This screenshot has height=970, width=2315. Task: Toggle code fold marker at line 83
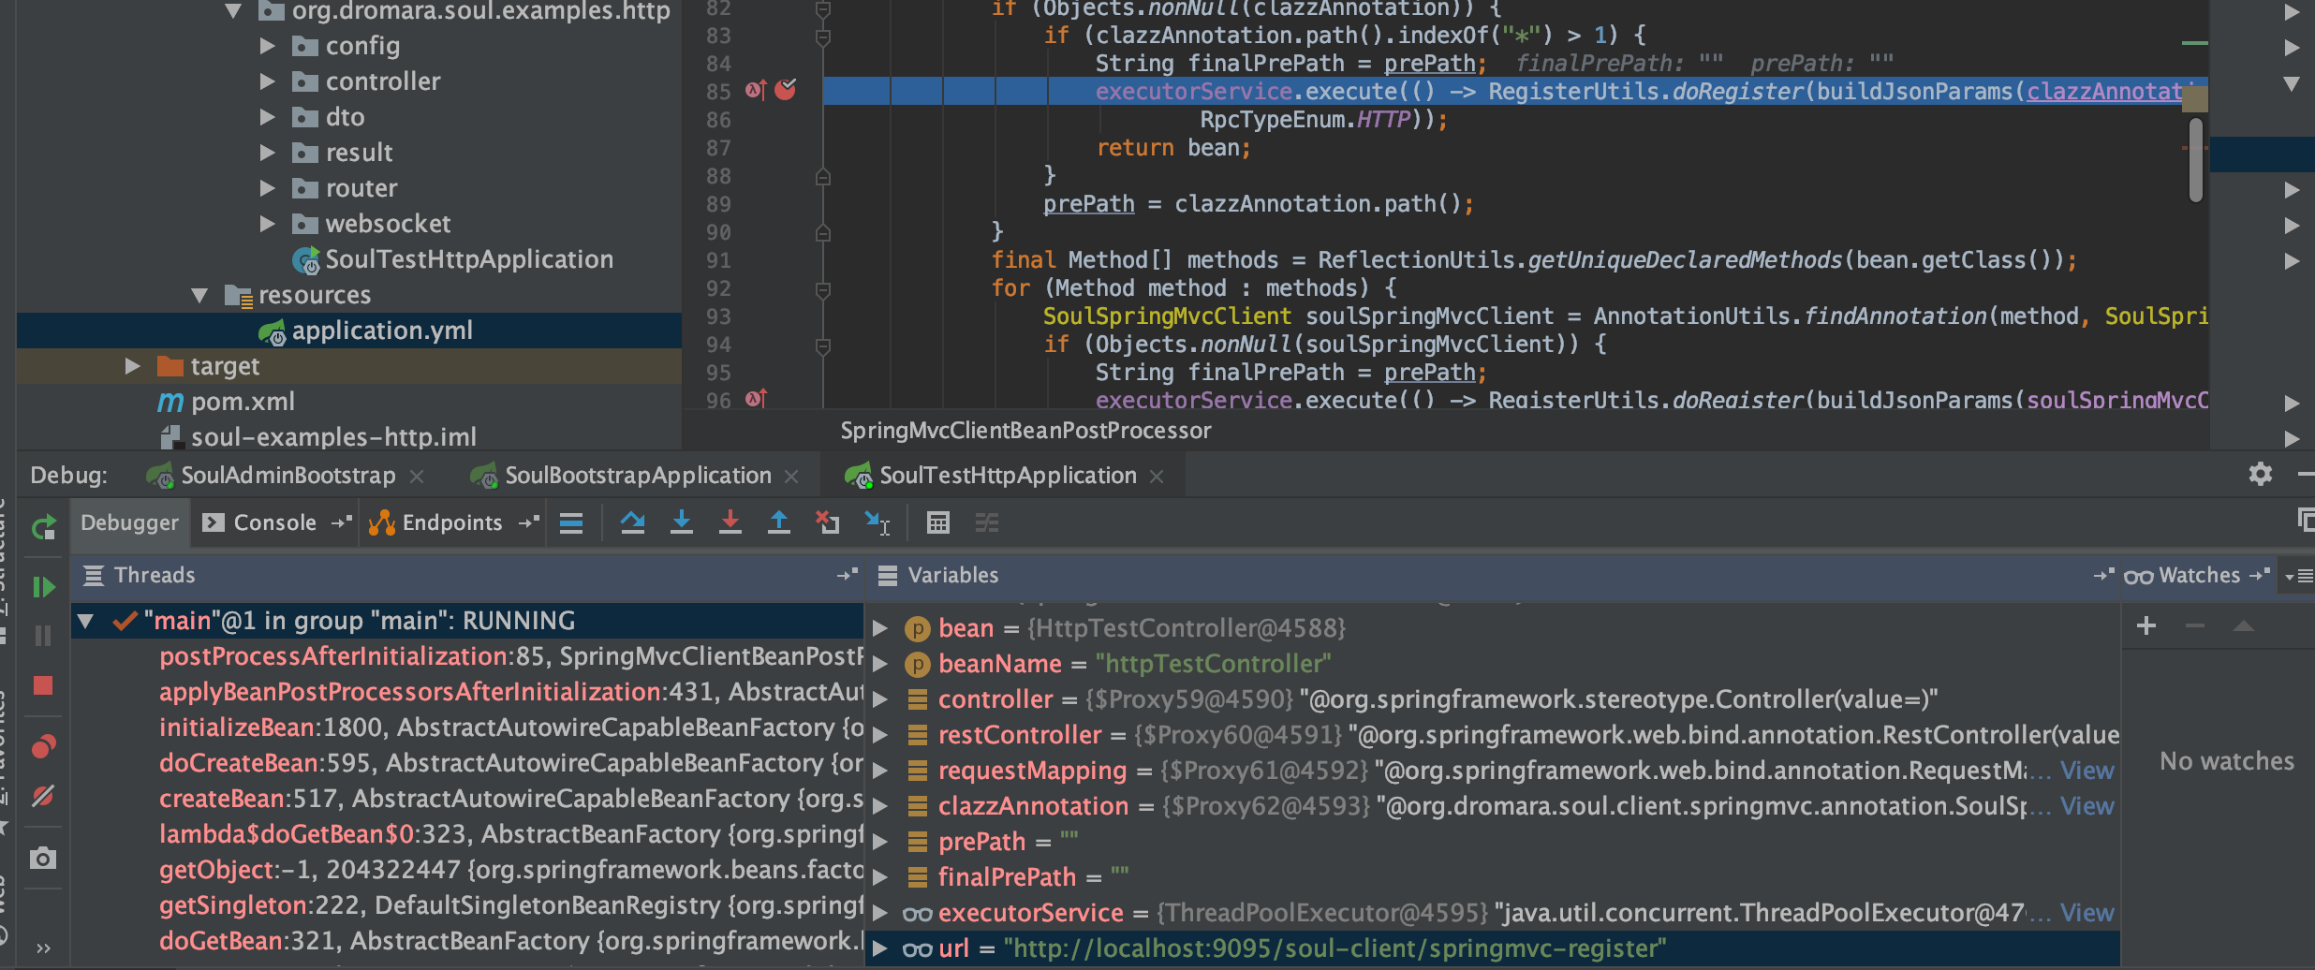pyautogui.click(x=822, y=37)
